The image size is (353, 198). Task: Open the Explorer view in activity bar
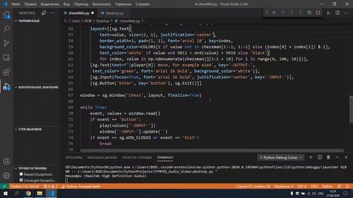(6, 15)
